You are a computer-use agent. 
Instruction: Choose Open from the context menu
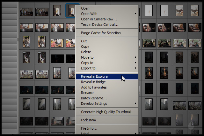[x=85, y=8]
